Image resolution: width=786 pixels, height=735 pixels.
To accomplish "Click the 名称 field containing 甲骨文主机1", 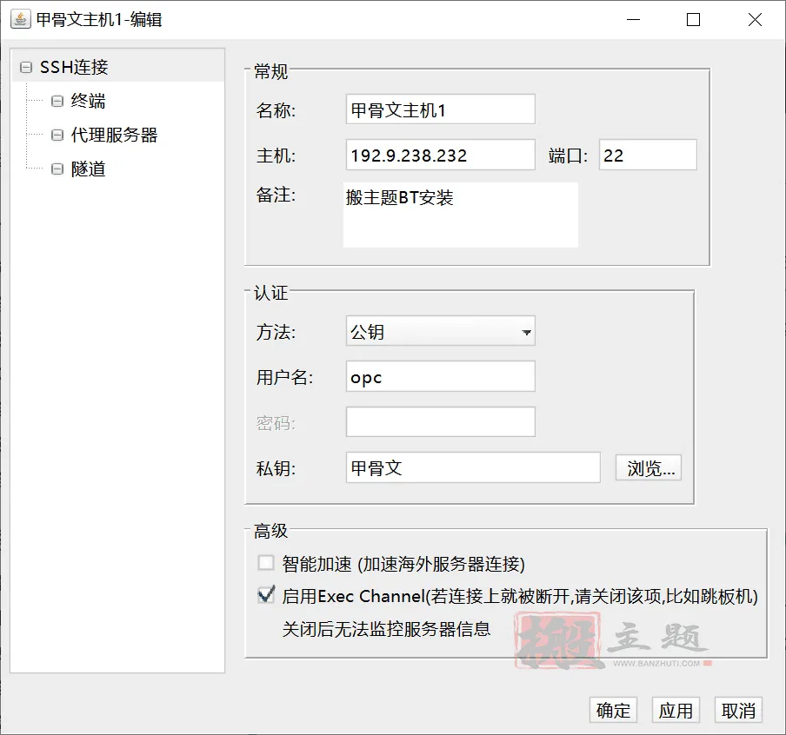I will click(x=441, y=109).
